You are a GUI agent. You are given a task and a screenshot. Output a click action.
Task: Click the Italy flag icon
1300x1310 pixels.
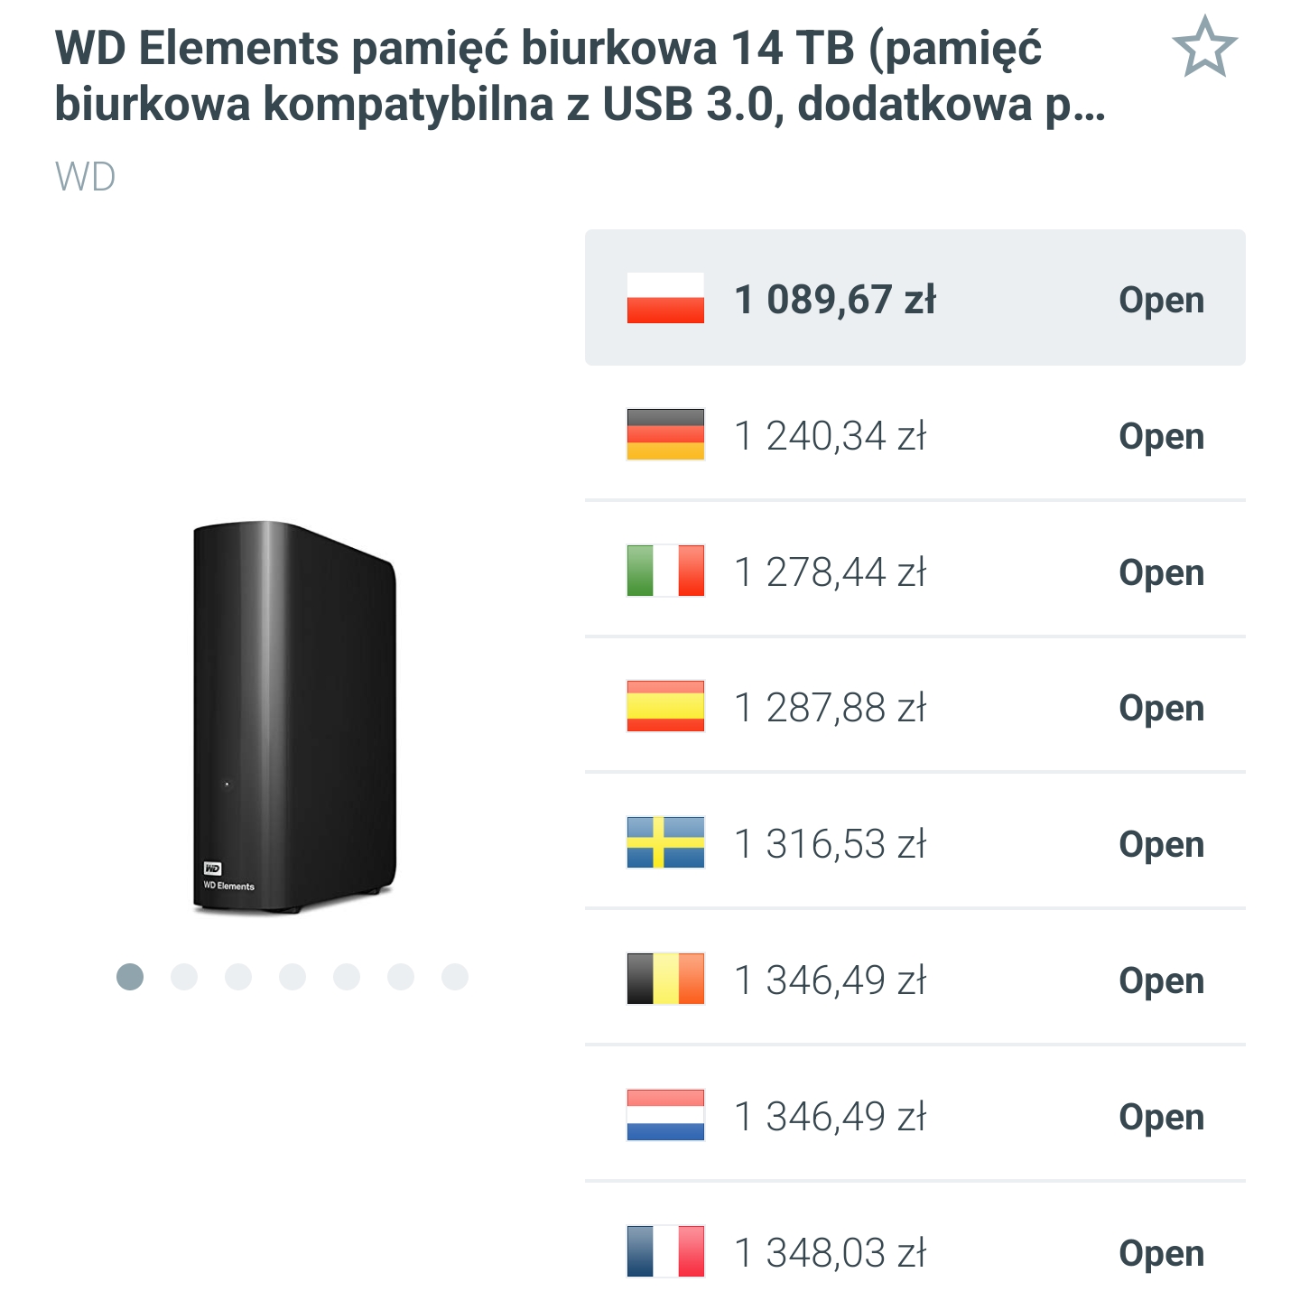665,571
